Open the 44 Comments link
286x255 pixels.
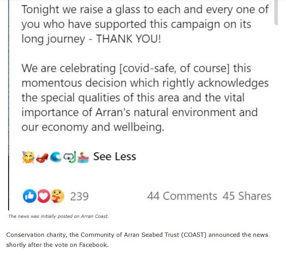point(182,196)
